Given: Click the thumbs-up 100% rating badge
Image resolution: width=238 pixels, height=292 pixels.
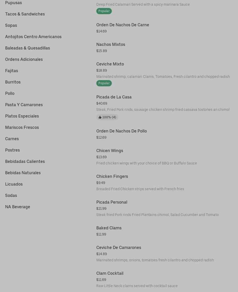Looking at the screenshot, I should tap(107, 117).
